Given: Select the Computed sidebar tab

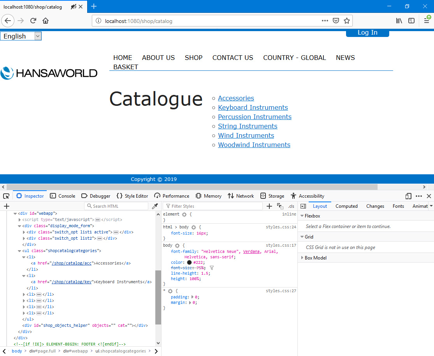Looking at the screenshot, I should point(346,206).
